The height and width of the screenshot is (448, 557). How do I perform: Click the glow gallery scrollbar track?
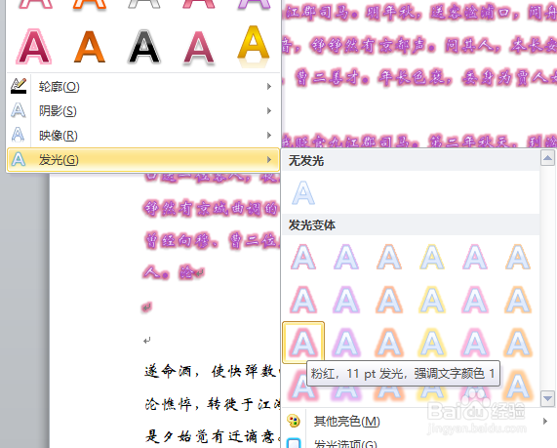(547, 278)
